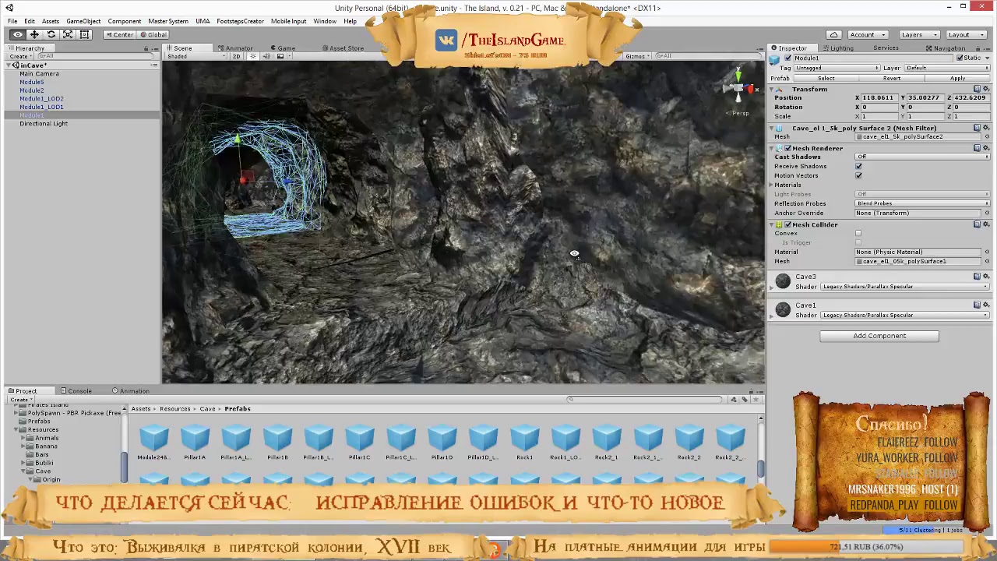Screen dimensions: 997x561
Task: Select the Hand view tool
Action: click(x=17, y=34)
